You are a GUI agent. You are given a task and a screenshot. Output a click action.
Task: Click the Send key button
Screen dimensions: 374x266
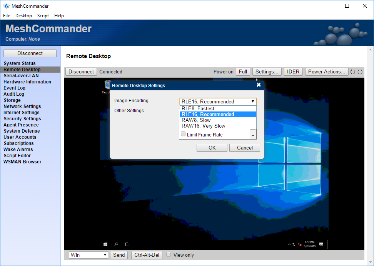click(119, 255)
